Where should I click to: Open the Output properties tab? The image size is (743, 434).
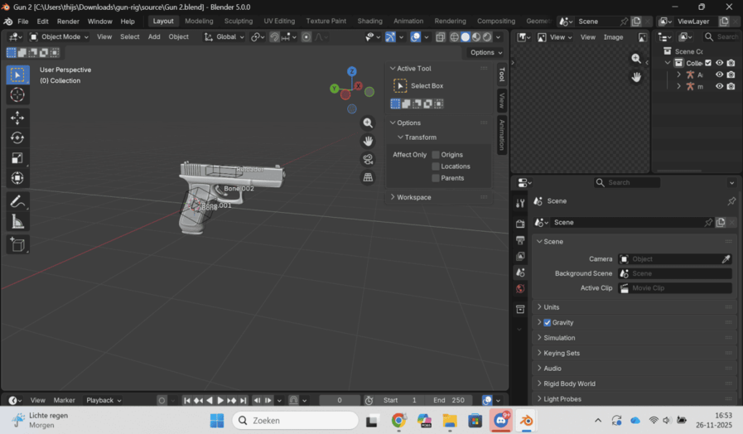pos(520,240)
